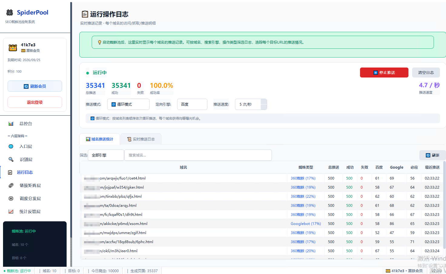The width and height of the screenshot is (446, 274).
Task: Click the 刷新会员 button
Action: tap(35, 86)
